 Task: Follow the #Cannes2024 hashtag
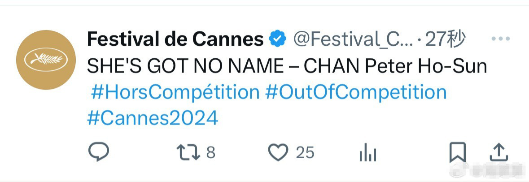(153, 118)
